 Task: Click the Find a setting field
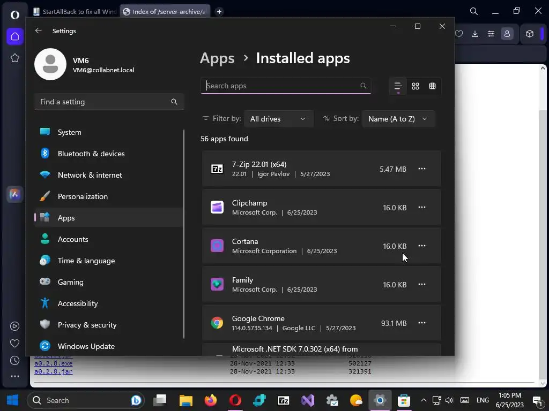(109, 102)
